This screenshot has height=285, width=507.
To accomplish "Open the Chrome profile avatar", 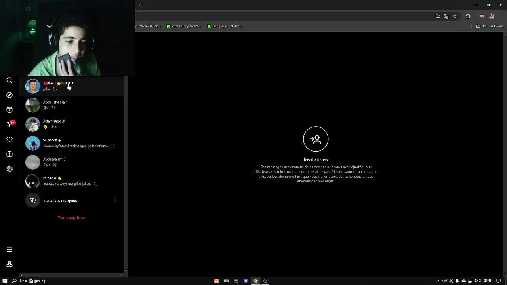I will pos(492,16).
